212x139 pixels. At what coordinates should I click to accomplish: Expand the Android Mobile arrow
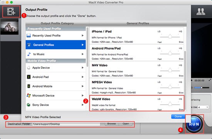(82, 86)
